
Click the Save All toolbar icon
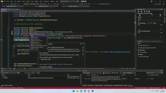point(15,4)
